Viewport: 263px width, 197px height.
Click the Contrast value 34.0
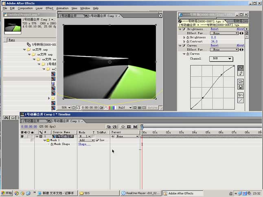coord(214,41)
